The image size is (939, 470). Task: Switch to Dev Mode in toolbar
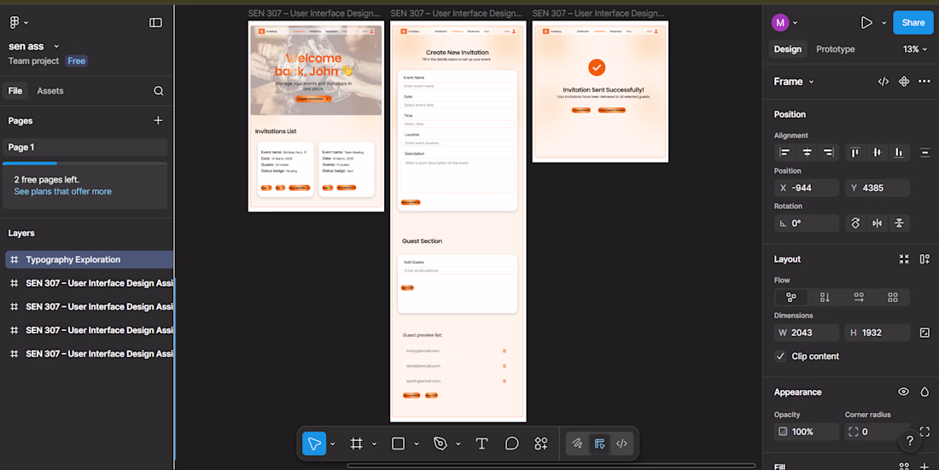(x=621, y=444)
